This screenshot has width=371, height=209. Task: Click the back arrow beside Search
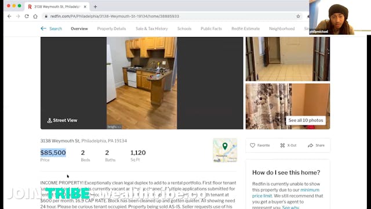click(43, 28)
